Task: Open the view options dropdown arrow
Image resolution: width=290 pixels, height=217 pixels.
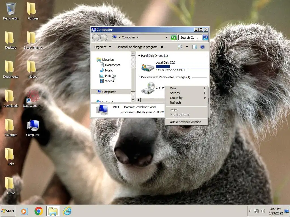Action: pyautogui.click(x=187, y=47)
